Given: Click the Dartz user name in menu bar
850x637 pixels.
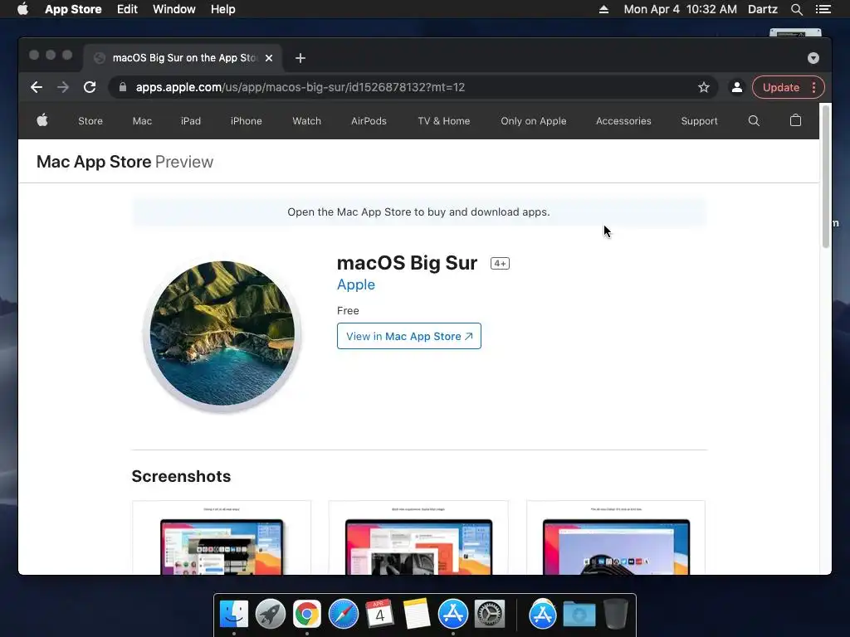Looking at the screenshot, I should pyautogui.click(x=763, y=9).
